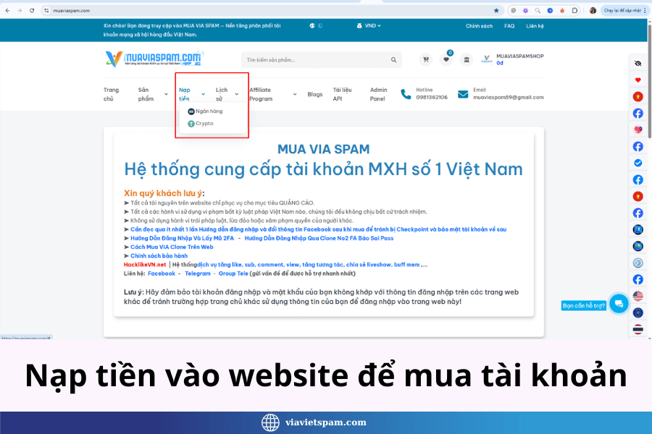
Task: Open the Chính sách bảo hành link
Action: pyautogui.click(x=159, y=255)
